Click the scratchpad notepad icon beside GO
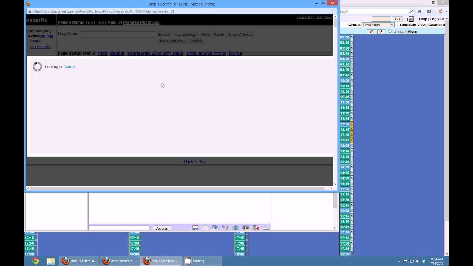The height and width of the screenshot is (266, 473). (x=411, y=19)
